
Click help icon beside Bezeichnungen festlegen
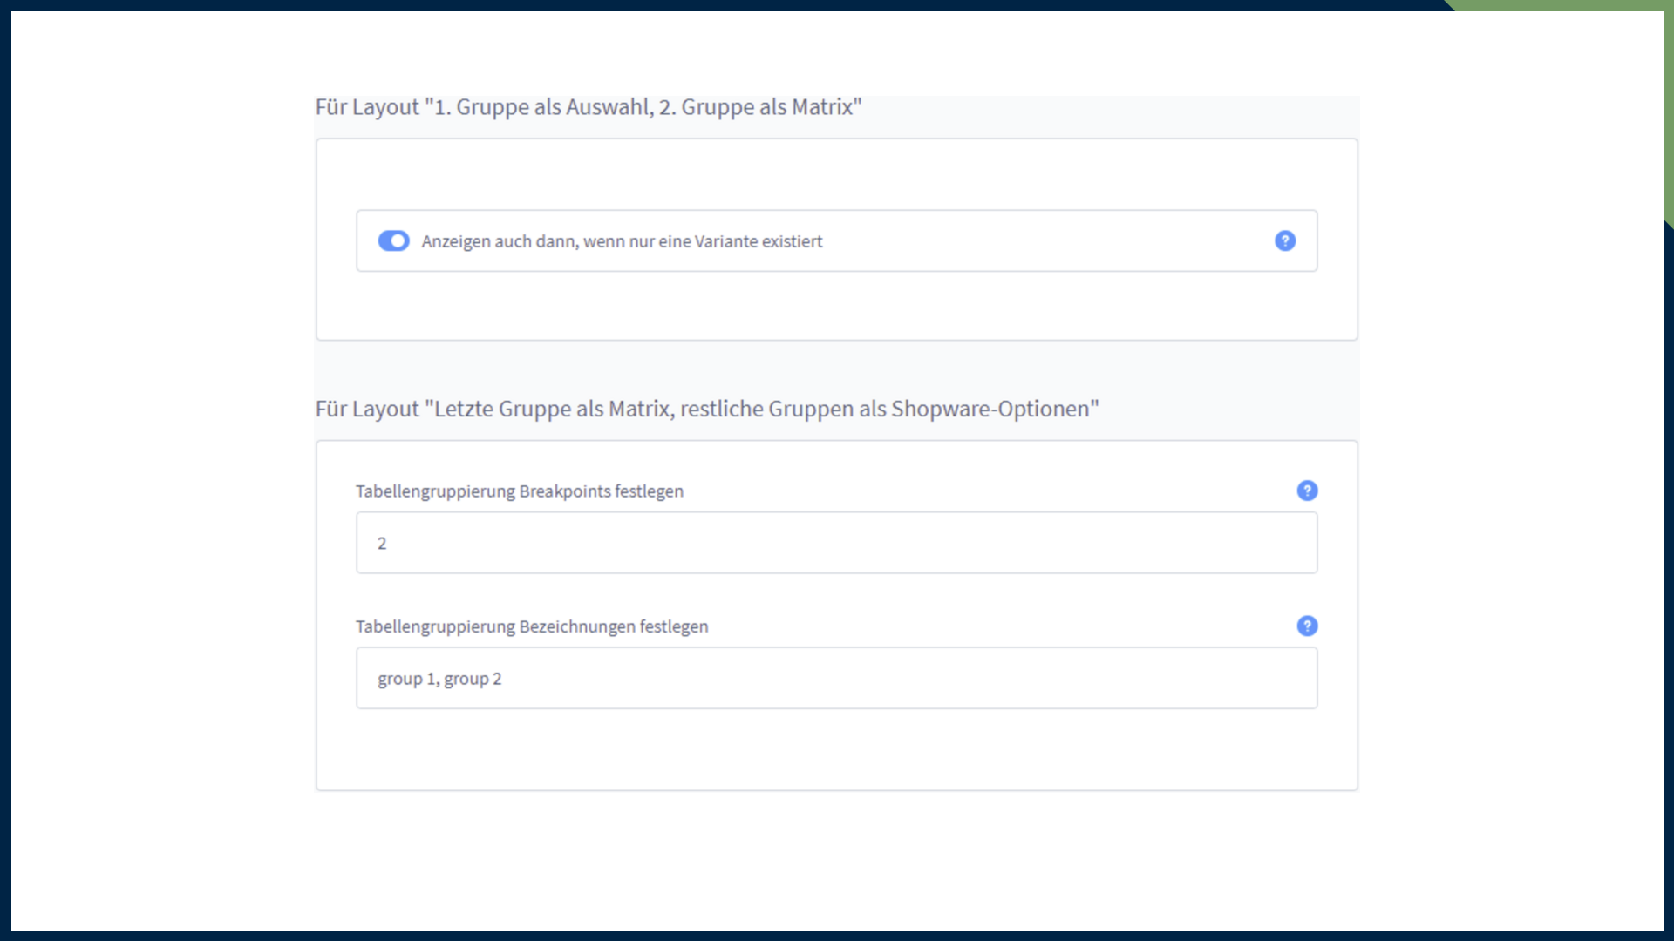(1307, 626)
